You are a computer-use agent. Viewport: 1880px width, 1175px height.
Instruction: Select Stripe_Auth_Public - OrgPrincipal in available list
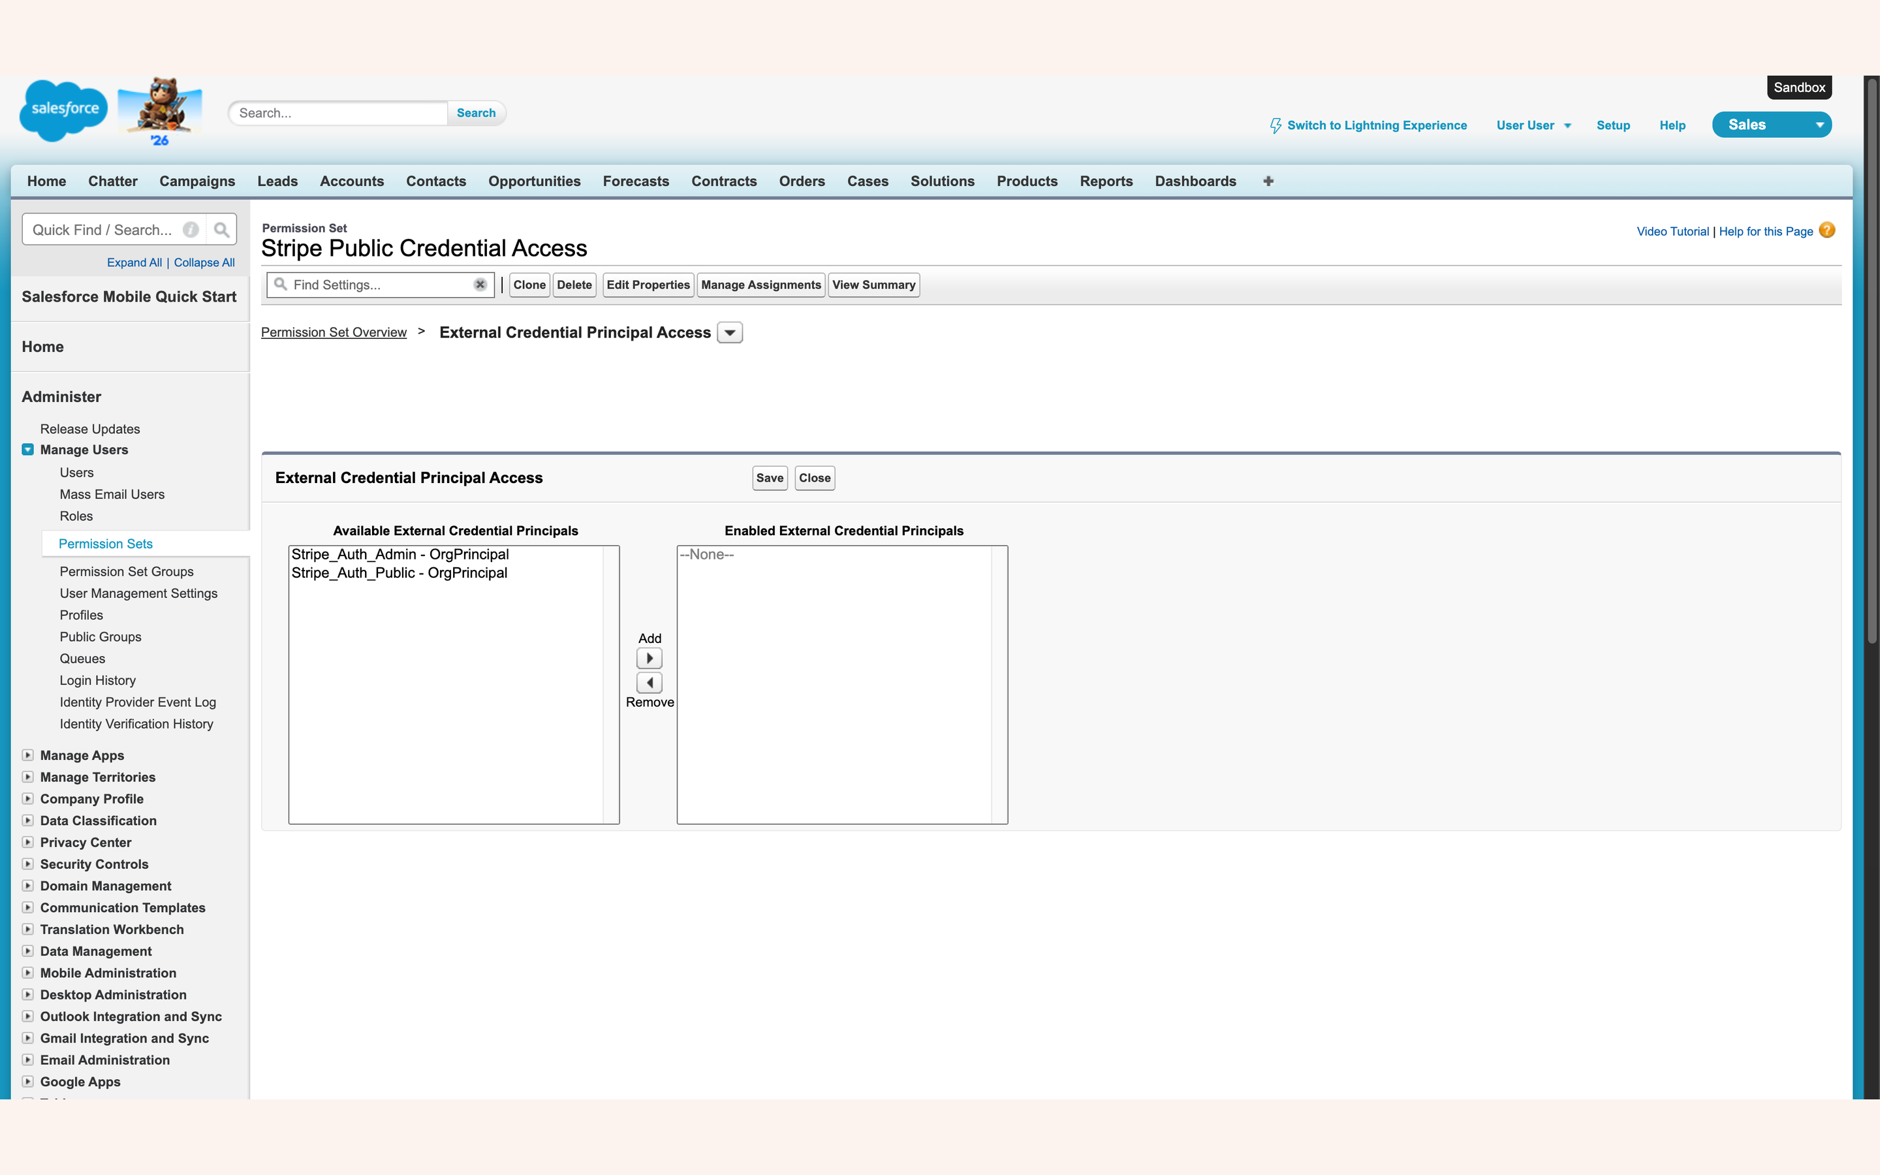(x=445, y=572)
